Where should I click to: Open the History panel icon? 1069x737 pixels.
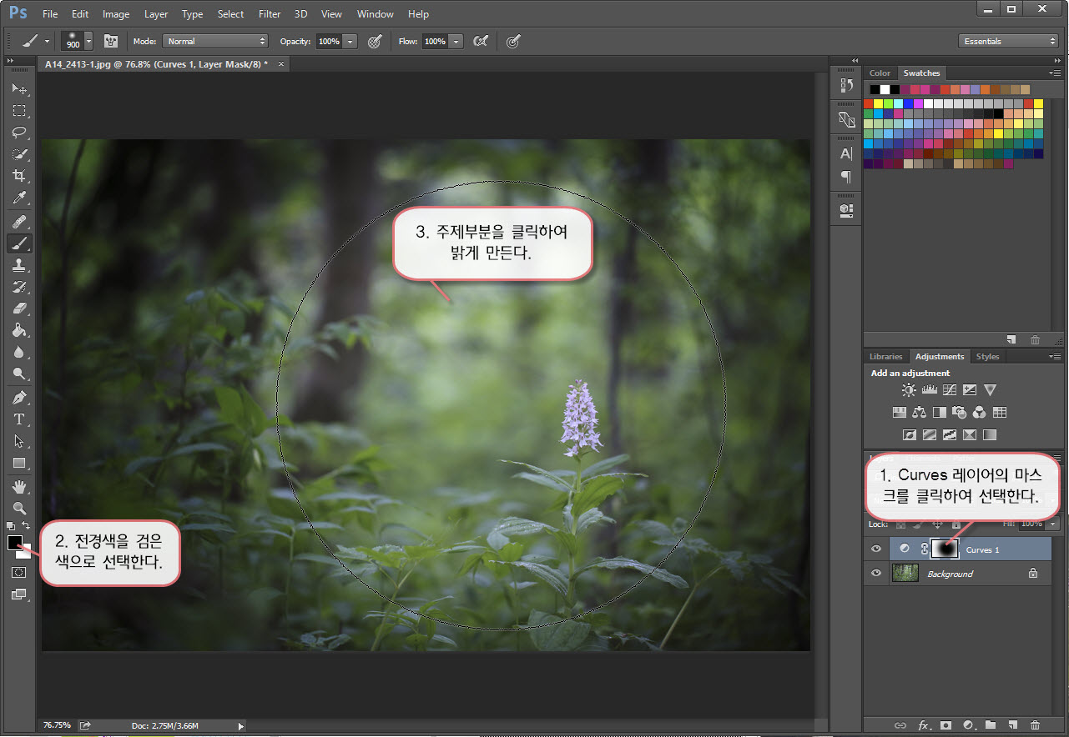(846, 85)
